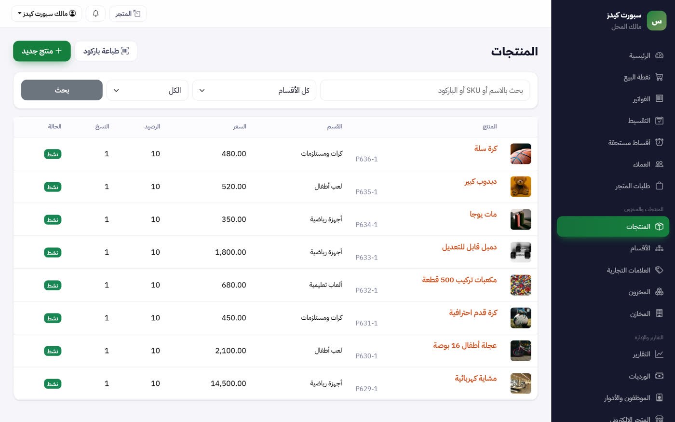The image size is (675, 422).
Task: Open the الكل status filter dropdown
Action: coord(147,90)
